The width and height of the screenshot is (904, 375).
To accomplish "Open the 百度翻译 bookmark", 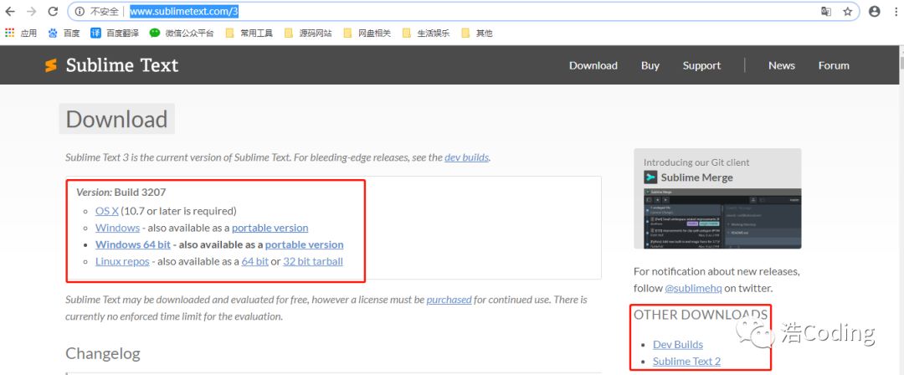I will pyautogui.click(x=115, y=33).
